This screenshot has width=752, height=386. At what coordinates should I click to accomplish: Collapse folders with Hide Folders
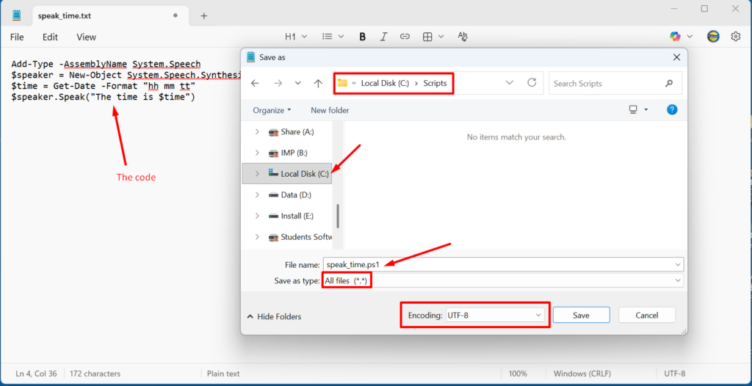[x=275, y=316]
